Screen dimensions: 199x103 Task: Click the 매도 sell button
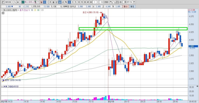(133, 6)
